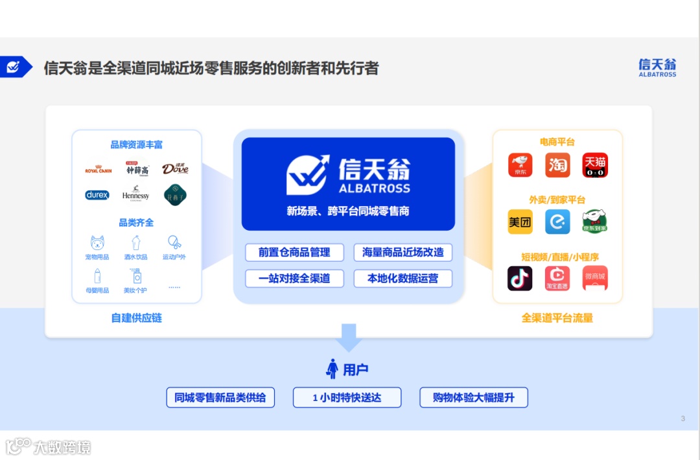Click the 海量商品近场改造 box
The width and height of the screenshot is (700, 460).
(403, 253)
